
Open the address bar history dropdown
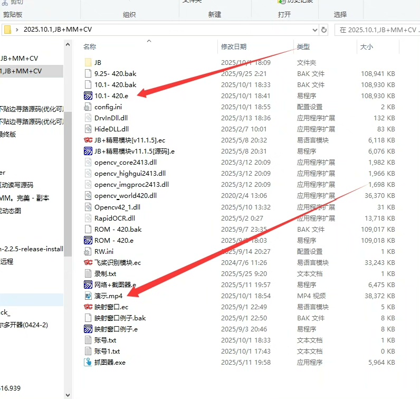(314, 30)
